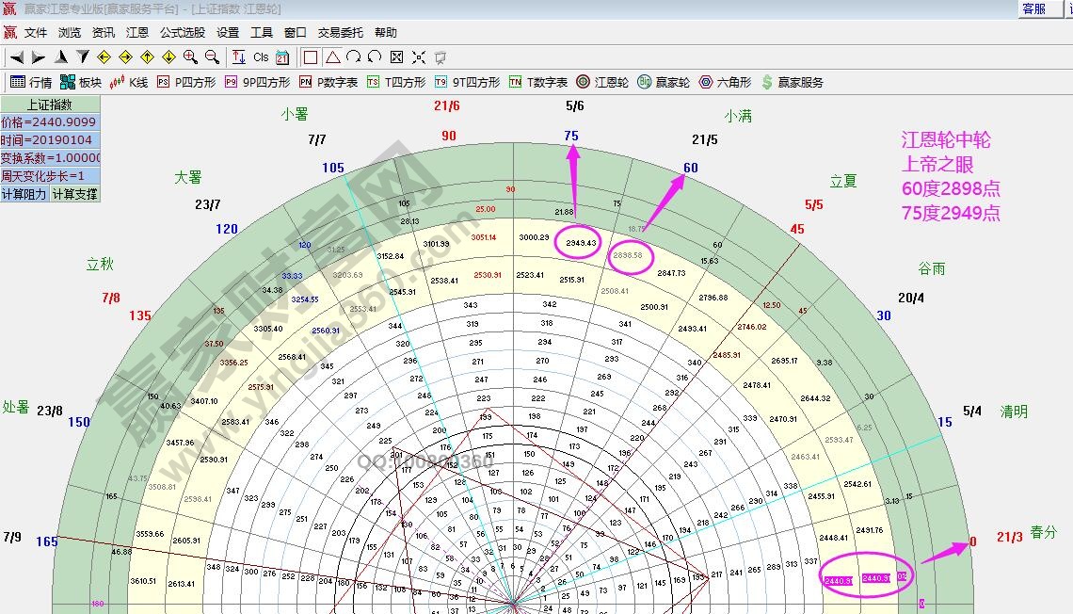
Task: Click the 计算阻力 button
Action: 24,194
